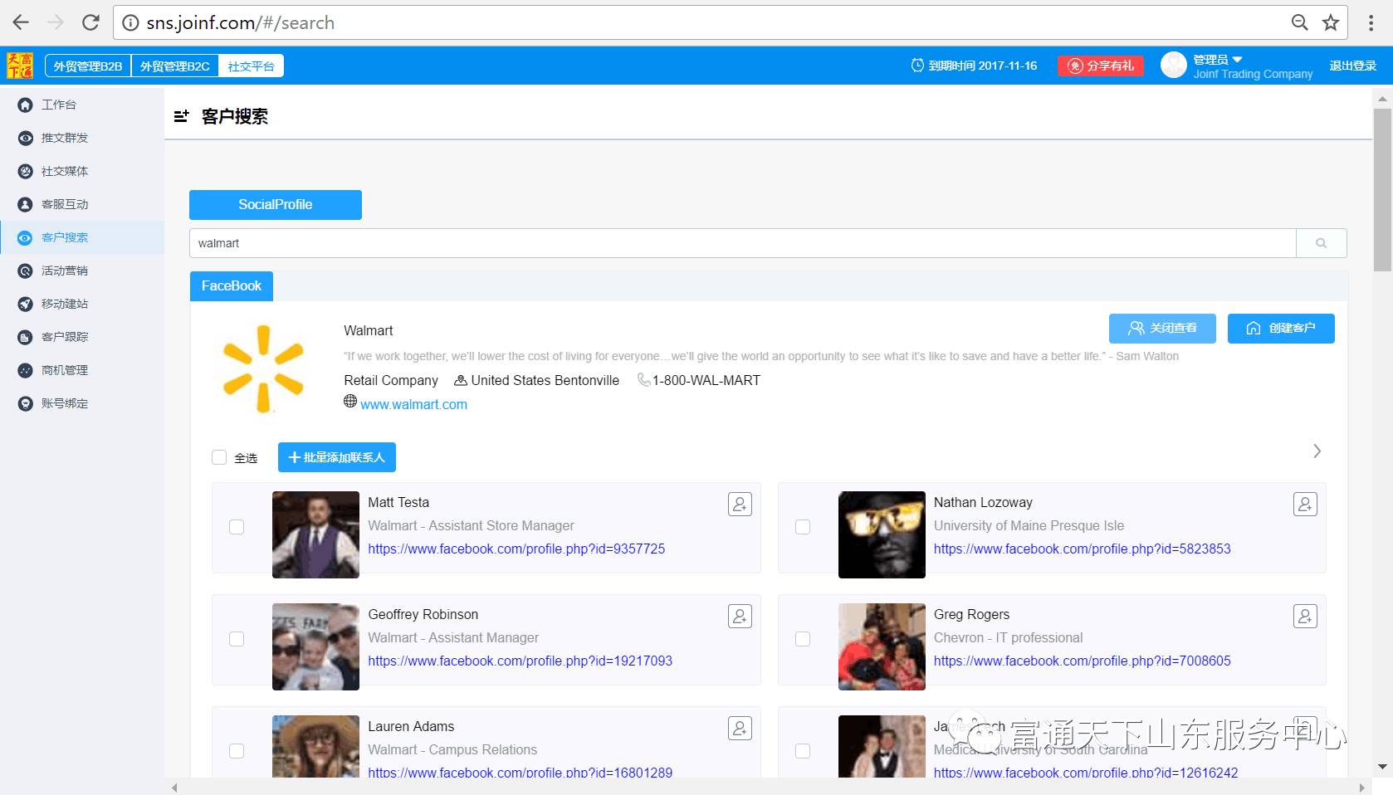Click the 到期时间 2017-11-16 expiry notice
The width and height of the screenshot is (1393, 795).
tap(974, 66)
